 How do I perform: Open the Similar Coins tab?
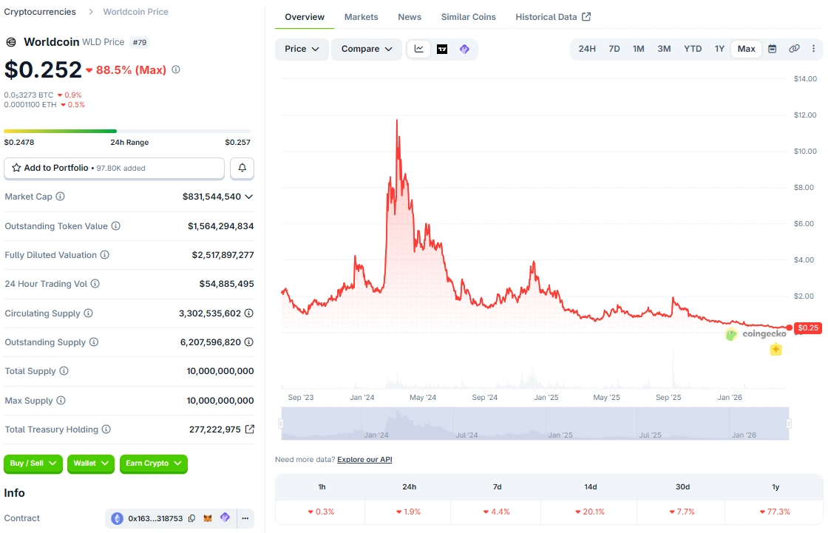(468, 17)
